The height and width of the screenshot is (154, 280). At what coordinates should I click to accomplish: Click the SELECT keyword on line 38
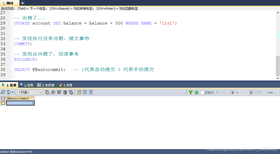22,70
